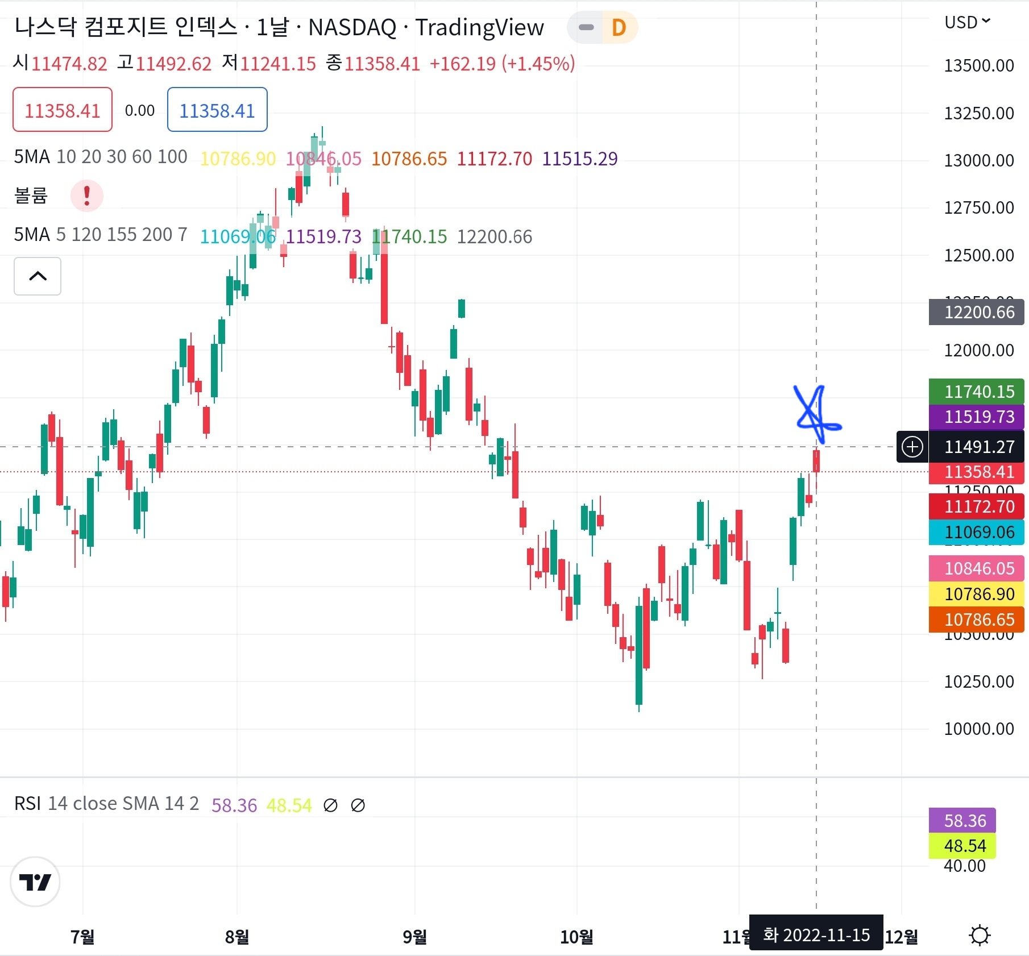The width and height of the screenshot is (1029, 956).
Task: Click the blue buy price 11358.41 button
Action: pos(217,110)
